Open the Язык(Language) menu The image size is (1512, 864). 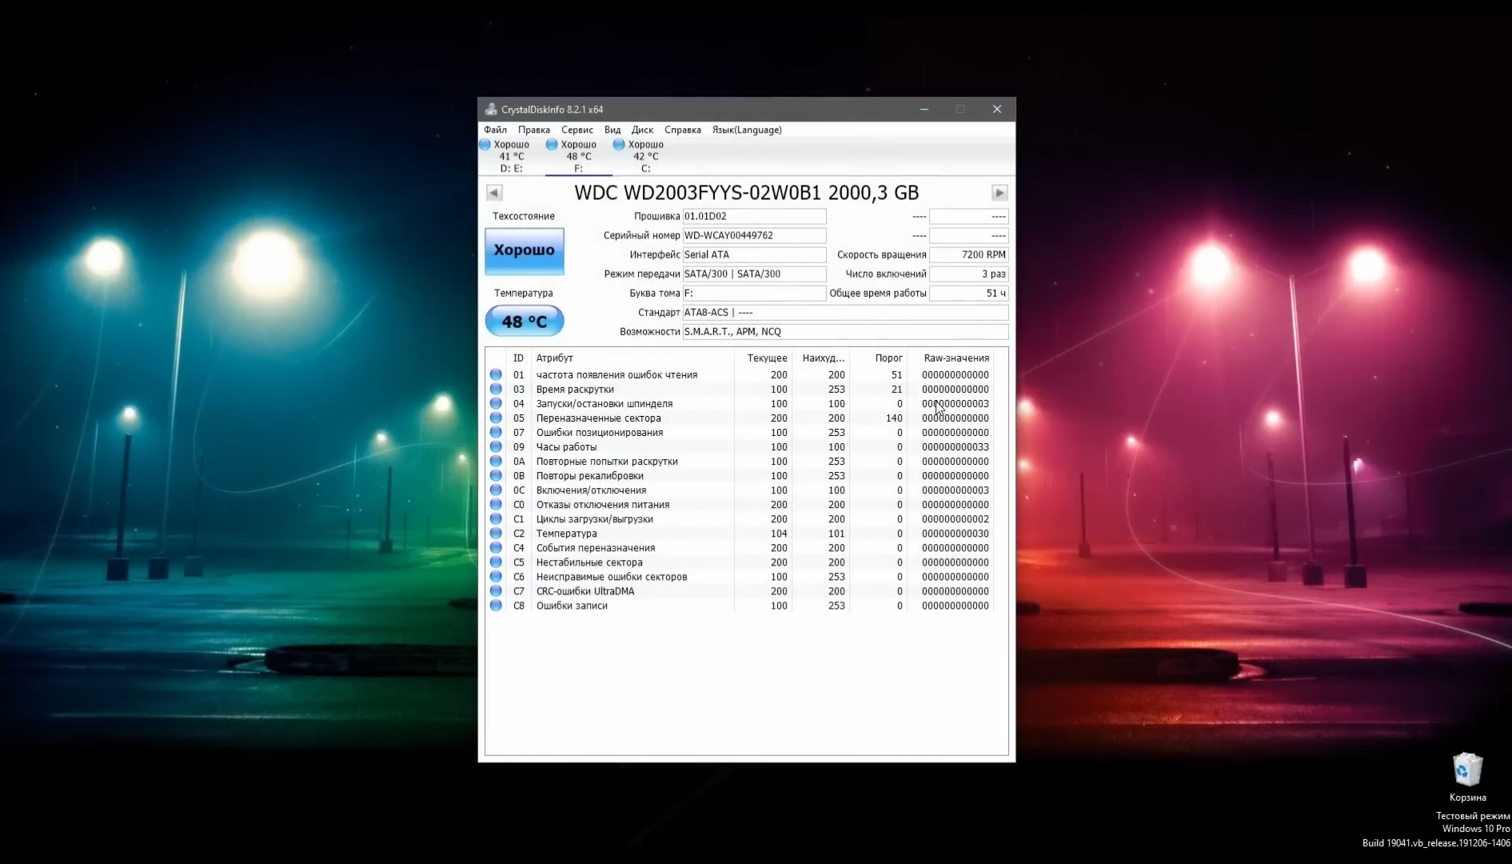[747, 130]
